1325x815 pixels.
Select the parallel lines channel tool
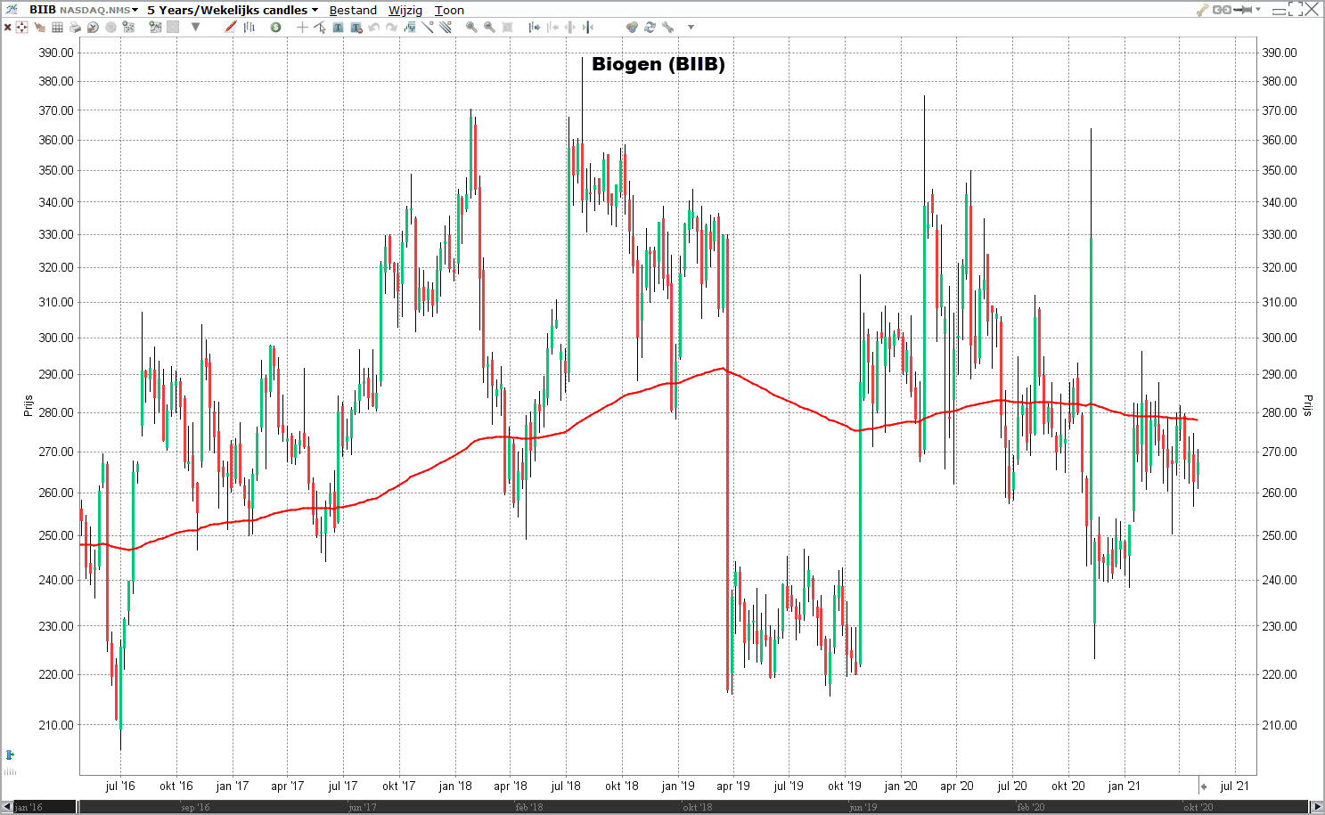click(446, 28)
